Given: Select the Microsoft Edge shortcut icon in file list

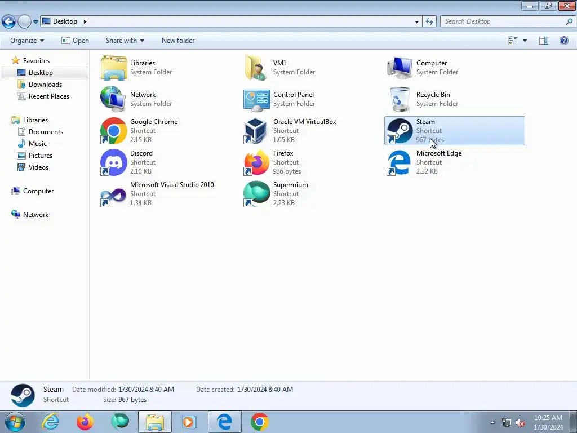Looking at the screenshot, I should coord(399,162).
